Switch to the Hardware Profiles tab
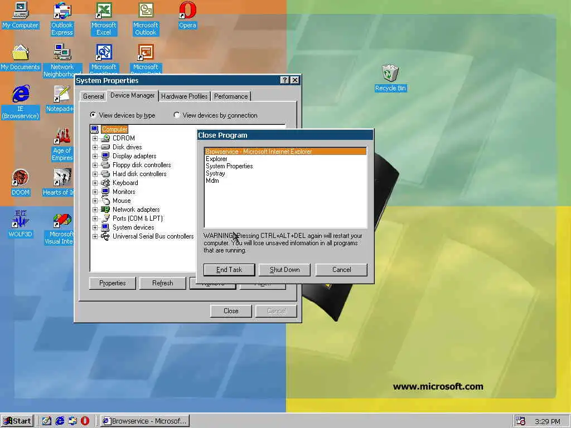571x428 pixels. tap(184, 96)
